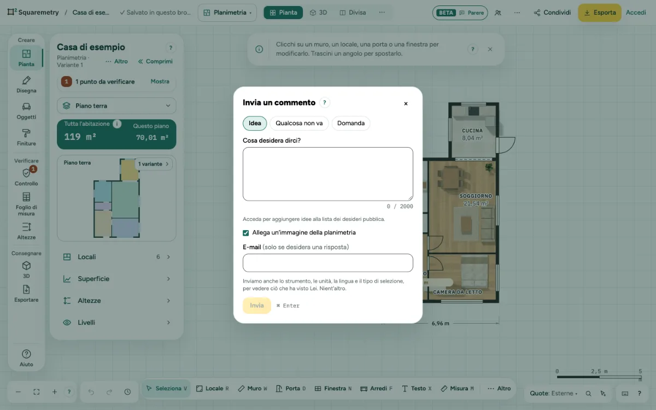Click the Esporta button
Image resolution: width=656 pixels, height=410 pixels.
600,13
